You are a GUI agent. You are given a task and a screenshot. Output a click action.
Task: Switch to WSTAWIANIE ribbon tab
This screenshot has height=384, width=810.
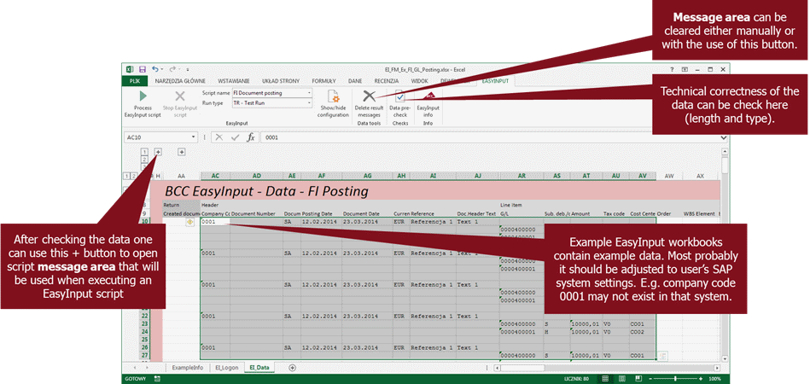234,81
